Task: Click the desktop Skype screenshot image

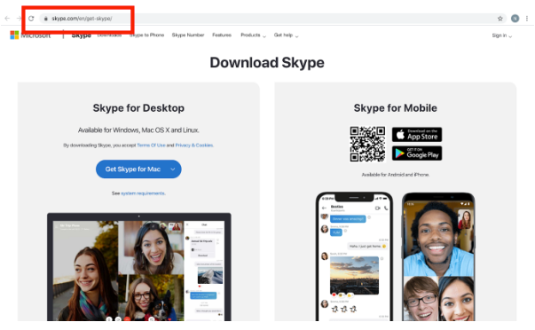Action: click(x=139, y=267)
